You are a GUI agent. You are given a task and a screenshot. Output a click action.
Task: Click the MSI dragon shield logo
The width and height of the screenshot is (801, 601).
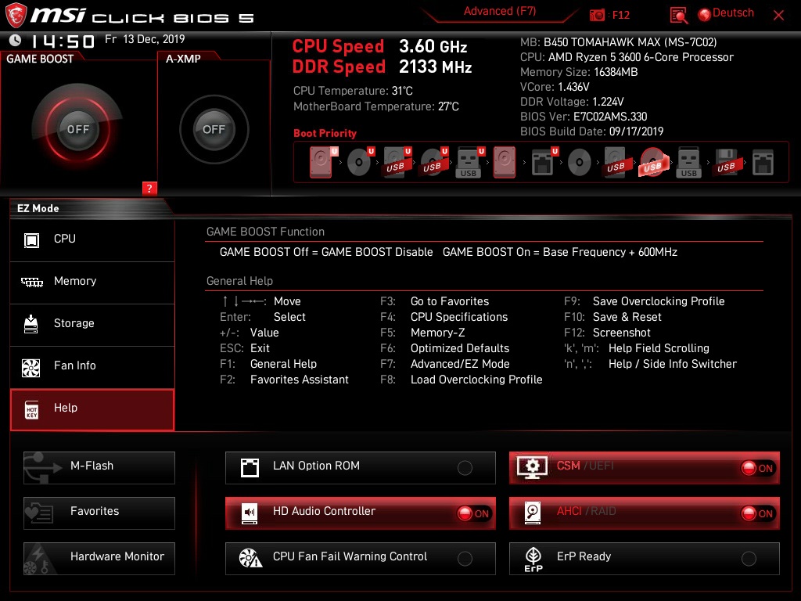[x=16, y=15]
